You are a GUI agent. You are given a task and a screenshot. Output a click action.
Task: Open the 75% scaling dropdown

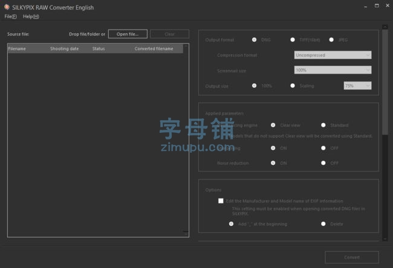coord(357,86)
